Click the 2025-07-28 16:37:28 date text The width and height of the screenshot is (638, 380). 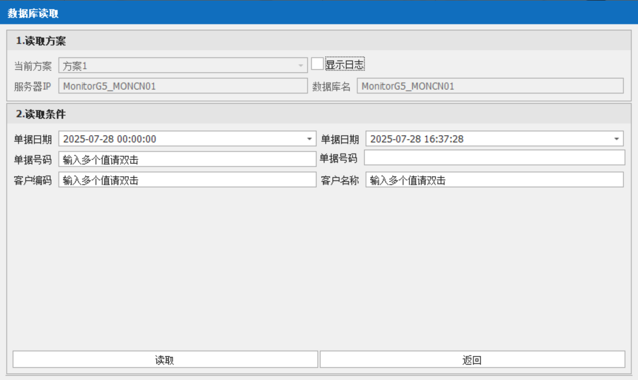[x=417, y=139]
